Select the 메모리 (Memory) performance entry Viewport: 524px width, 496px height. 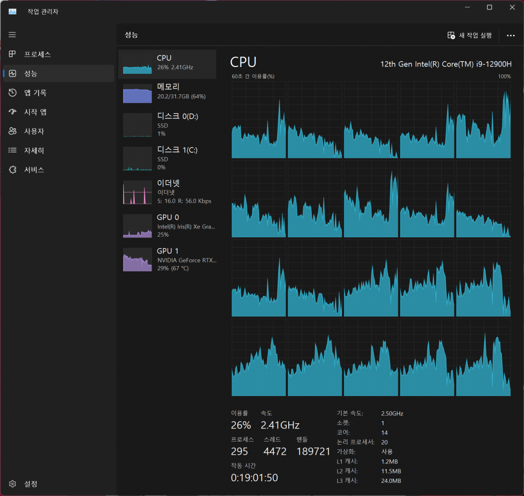(167, 92)
